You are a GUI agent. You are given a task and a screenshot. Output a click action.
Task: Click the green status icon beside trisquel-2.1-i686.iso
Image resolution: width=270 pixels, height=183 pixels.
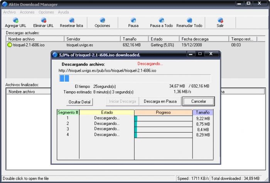point(10,45)
